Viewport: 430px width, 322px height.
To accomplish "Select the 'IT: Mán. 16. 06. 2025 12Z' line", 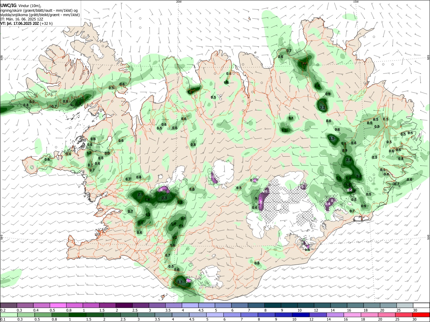I will (22, 19).
